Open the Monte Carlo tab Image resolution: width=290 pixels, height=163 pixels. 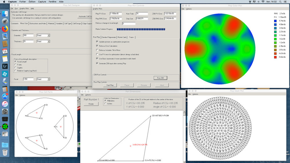[x=122, y=37]
